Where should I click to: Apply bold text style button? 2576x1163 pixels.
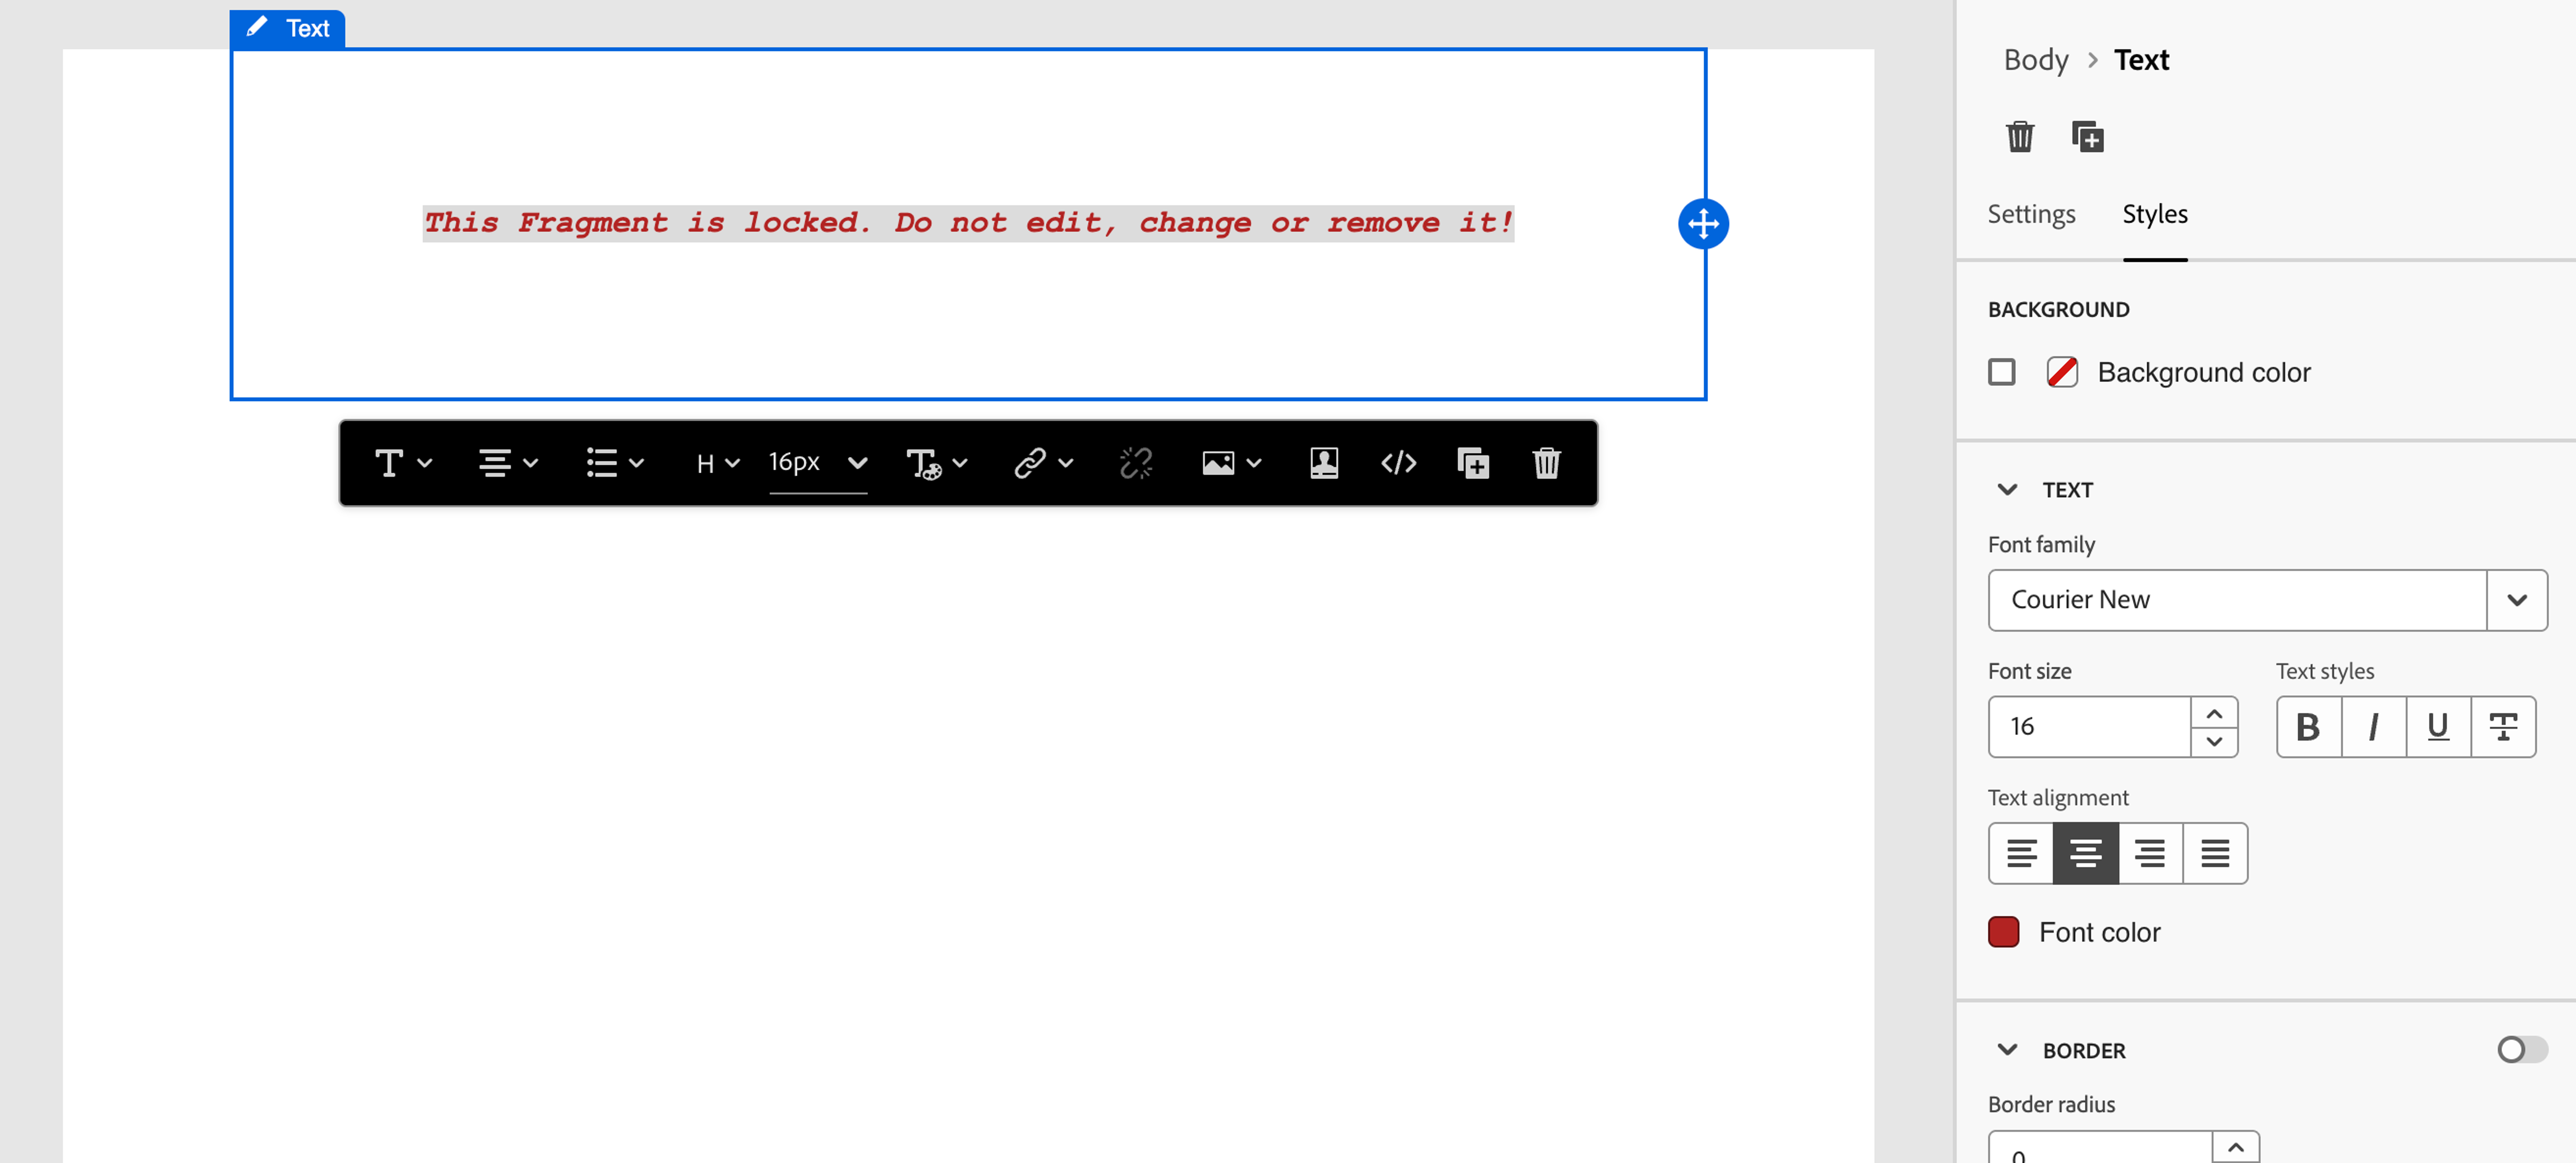2308,727
